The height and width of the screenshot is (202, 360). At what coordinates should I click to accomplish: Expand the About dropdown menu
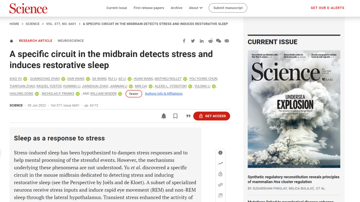coord(196,8)
